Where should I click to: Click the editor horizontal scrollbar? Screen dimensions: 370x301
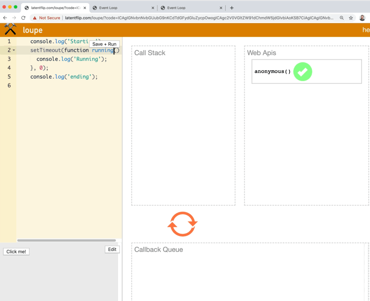(x=66, y=240)
